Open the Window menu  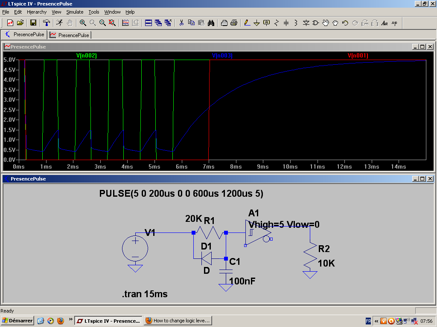pyautogui.click(x=112, y=12)
